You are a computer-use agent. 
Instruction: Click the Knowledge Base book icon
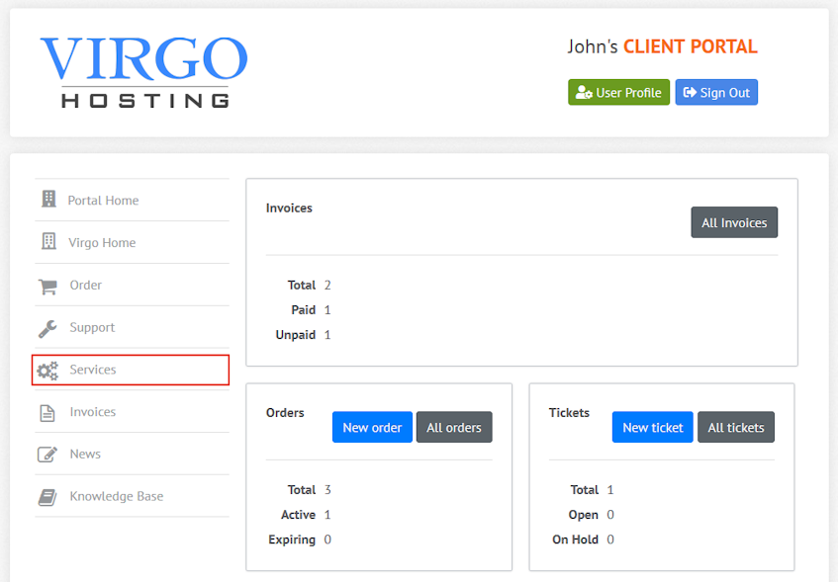47,497
